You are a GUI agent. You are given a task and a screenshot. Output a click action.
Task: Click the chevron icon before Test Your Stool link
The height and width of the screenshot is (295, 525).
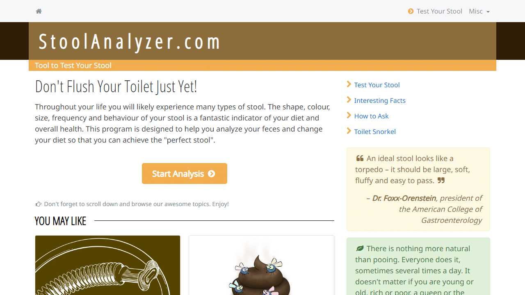pos(349,84)
